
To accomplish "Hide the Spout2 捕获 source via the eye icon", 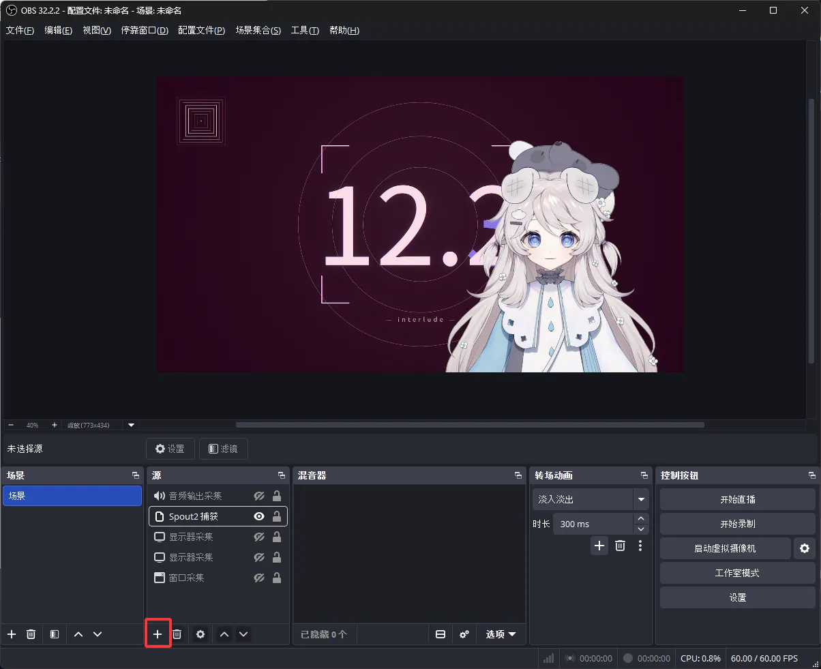I will point(259,516).
